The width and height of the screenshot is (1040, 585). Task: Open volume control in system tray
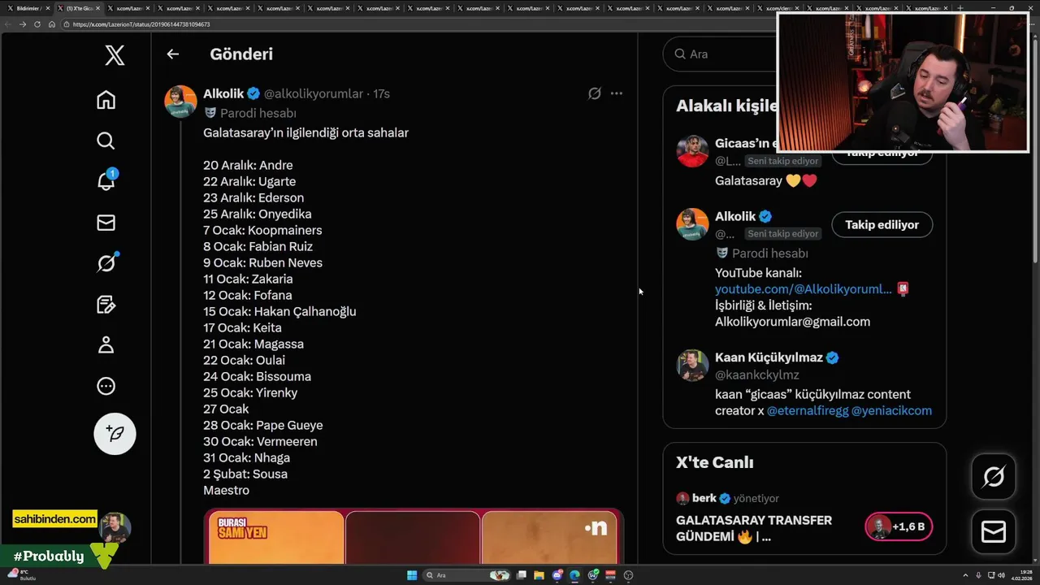pyautogui.click(x=1001, y=575)
